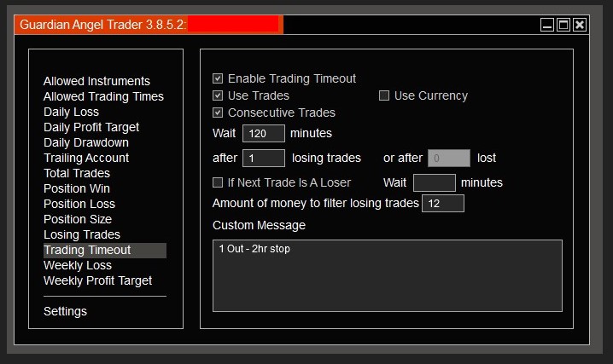This screenshot has width=613, height=364.
Task: Uncheck the Use Trades option
Action: (x=218, y=95)
